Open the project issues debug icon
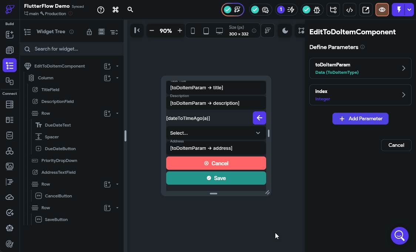 (x=312, y=10)
